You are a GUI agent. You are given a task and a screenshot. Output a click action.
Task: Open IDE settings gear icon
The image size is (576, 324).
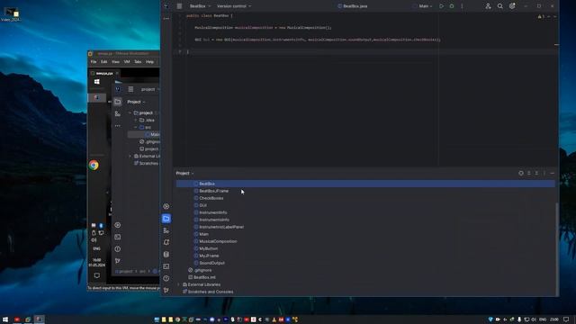pos(512,6)
